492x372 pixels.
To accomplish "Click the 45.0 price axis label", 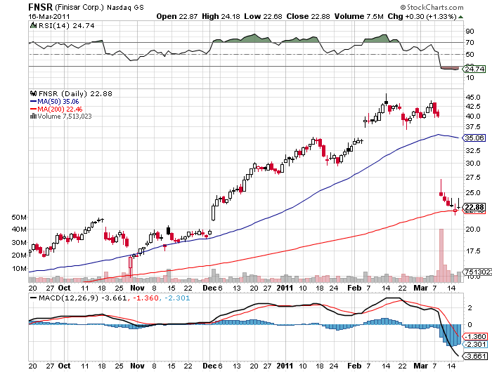I will pos(473,97).
